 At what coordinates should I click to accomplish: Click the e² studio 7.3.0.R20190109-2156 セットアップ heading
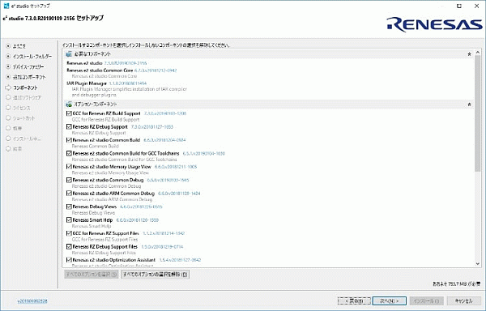(53, 19)
